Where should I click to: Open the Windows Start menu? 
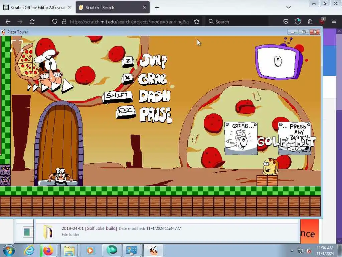pyautogui.click(x=9, y=250)
